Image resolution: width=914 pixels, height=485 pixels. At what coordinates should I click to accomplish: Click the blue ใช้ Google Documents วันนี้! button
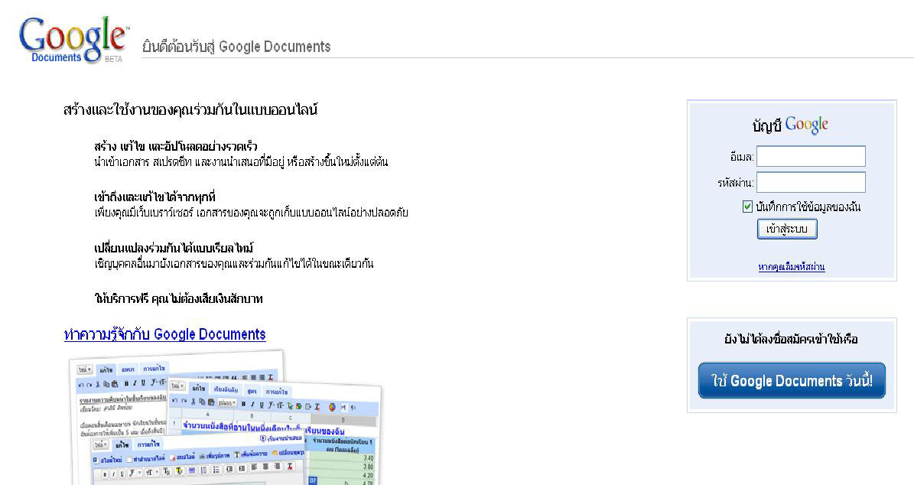click(792, 381)
